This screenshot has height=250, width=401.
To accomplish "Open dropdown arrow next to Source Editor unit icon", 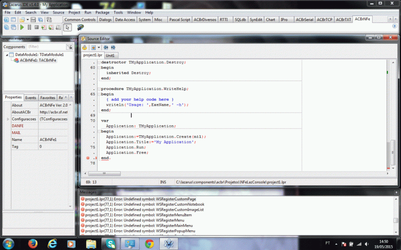I will coord(99,47).
